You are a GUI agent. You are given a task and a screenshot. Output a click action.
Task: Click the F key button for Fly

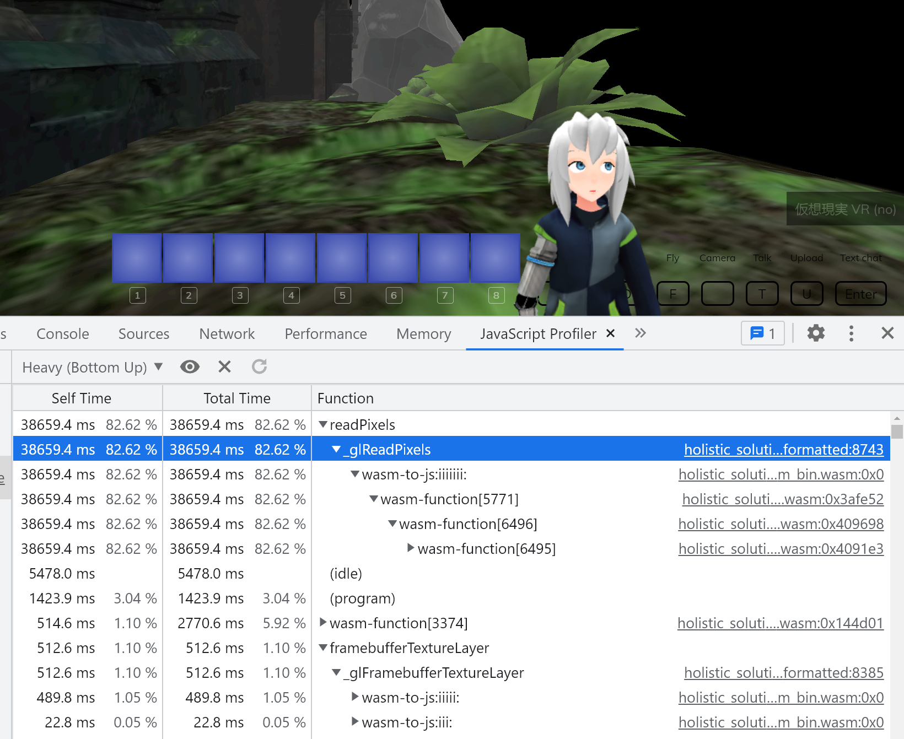[x=673, y=294]
